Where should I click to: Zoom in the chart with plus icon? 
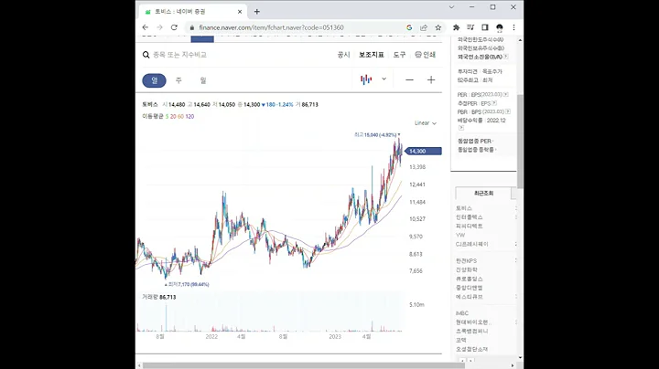(431, 80)
